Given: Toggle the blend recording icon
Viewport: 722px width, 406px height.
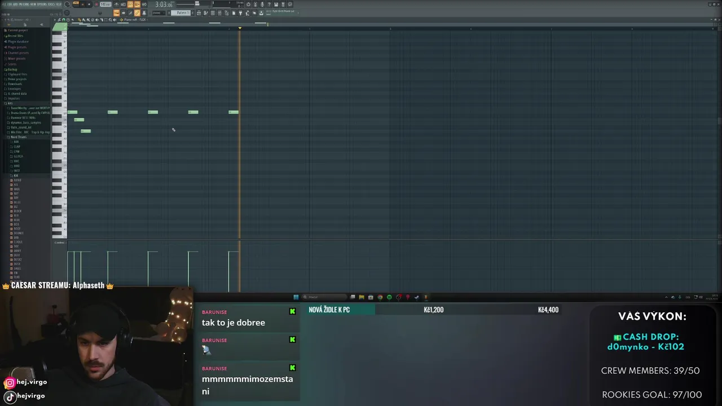Looking at the screenshot, I should (137, 5).
